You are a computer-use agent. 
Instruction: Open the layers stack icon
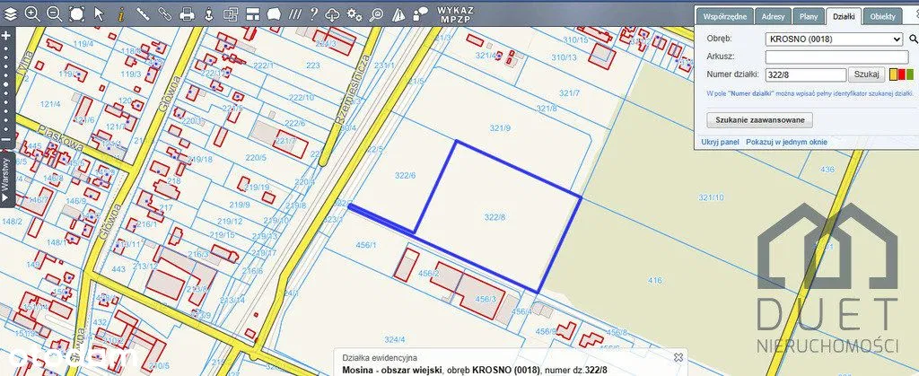(x=10, y=13)
